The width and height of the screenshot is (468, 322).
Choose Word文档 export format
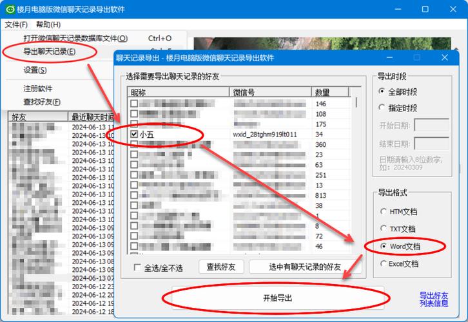384,246
